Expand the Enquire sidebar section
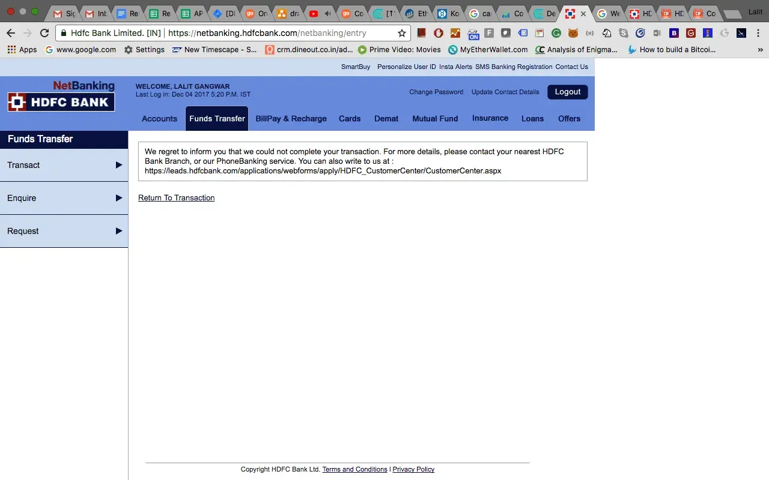769x480 pixels. coord(64,198)
